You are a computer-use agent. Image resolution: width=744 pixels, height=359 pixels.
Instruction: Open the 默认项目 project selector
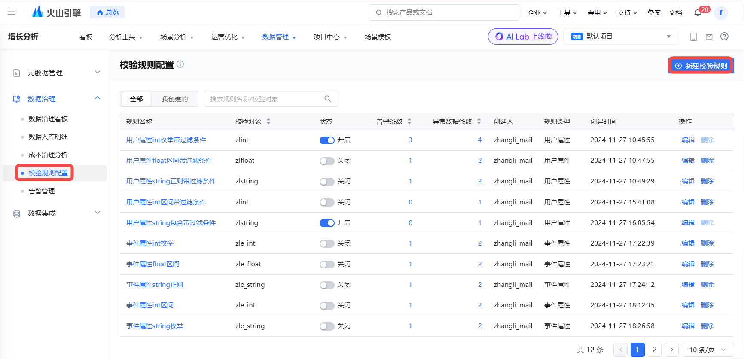coord(621,37)
